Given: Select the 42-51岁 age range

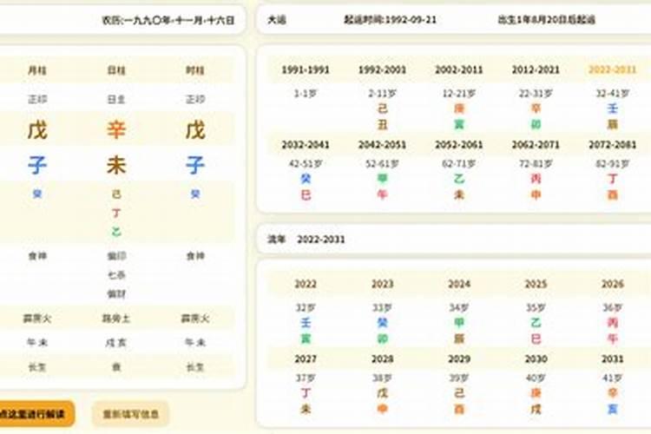Looking at the screenshot, I should click(x=306, y=164).
